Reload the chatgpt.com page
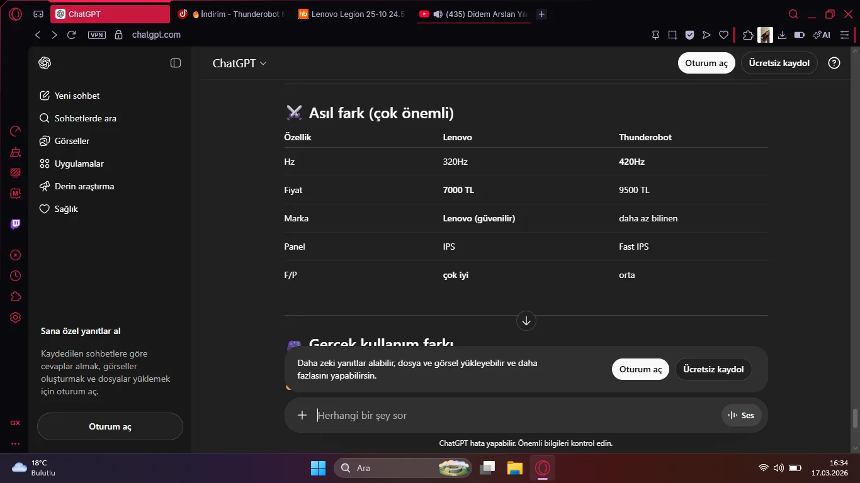Viewport: 860px width, 483px height. coord(71,35)
